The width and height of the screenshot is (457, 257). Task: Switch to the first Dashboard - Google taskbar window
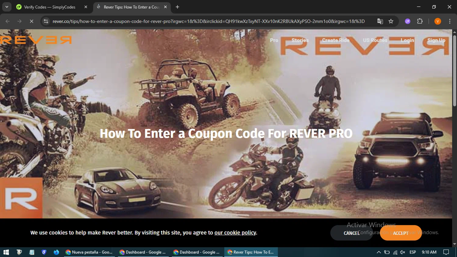[143, 252]
